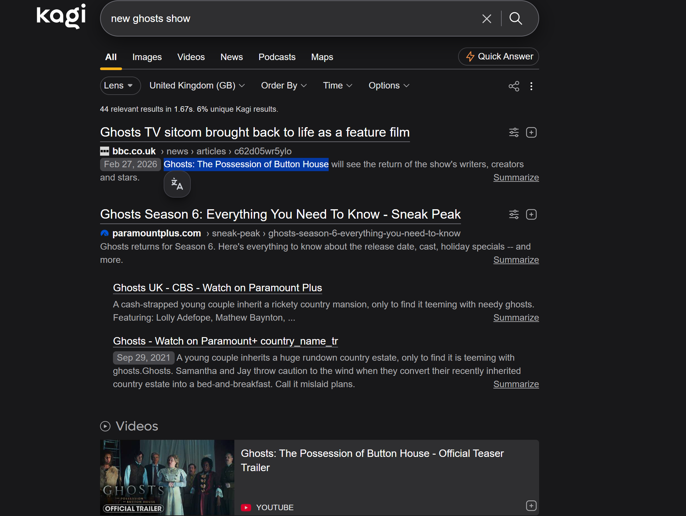
Task: Click the translate selection popup icon
Action: point(177,184)
